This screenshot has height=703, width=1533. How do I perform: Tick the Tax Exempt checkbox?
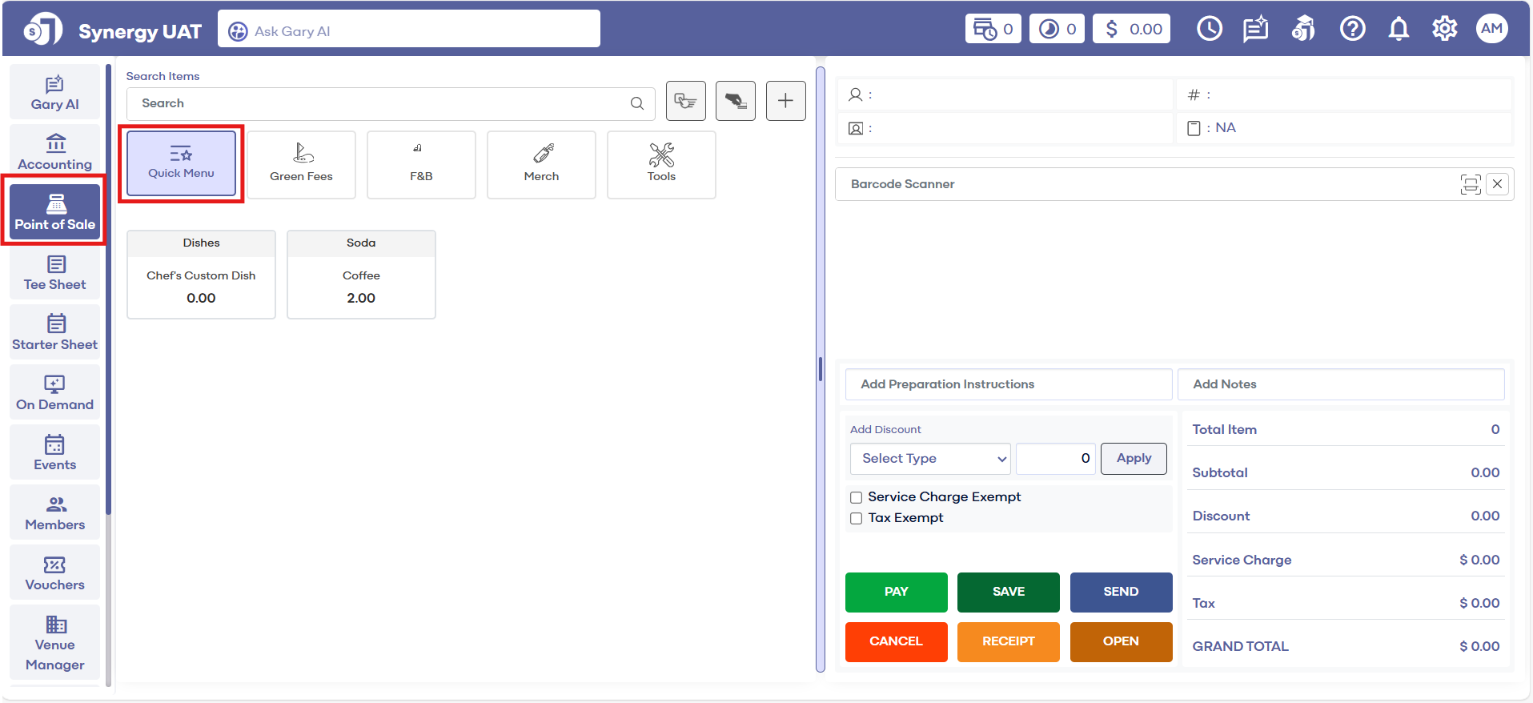tap(856, 518)
